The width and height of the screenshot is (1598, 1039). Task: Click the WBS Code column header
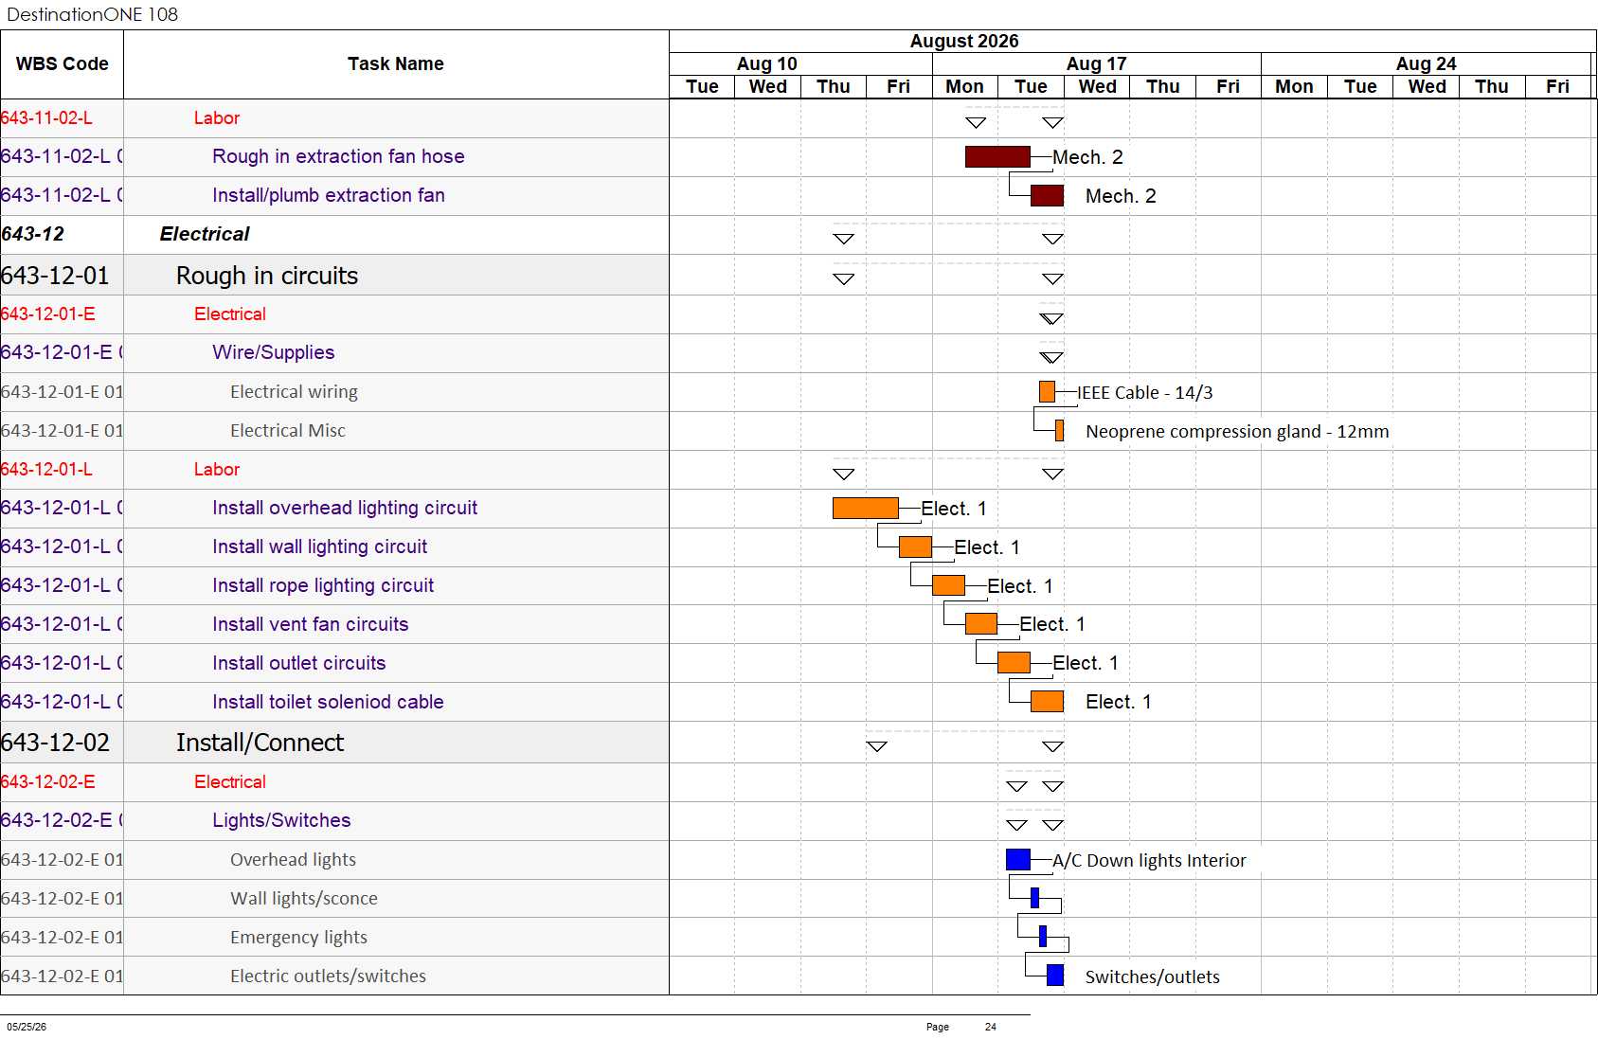point(62,63)
